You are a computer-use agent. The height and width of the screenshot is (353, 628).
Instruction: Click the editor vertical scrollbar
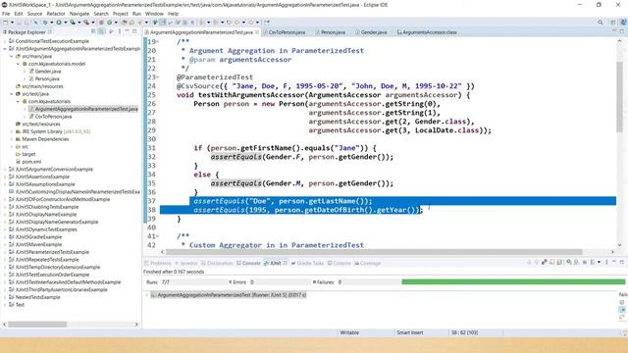click(619, 96)
